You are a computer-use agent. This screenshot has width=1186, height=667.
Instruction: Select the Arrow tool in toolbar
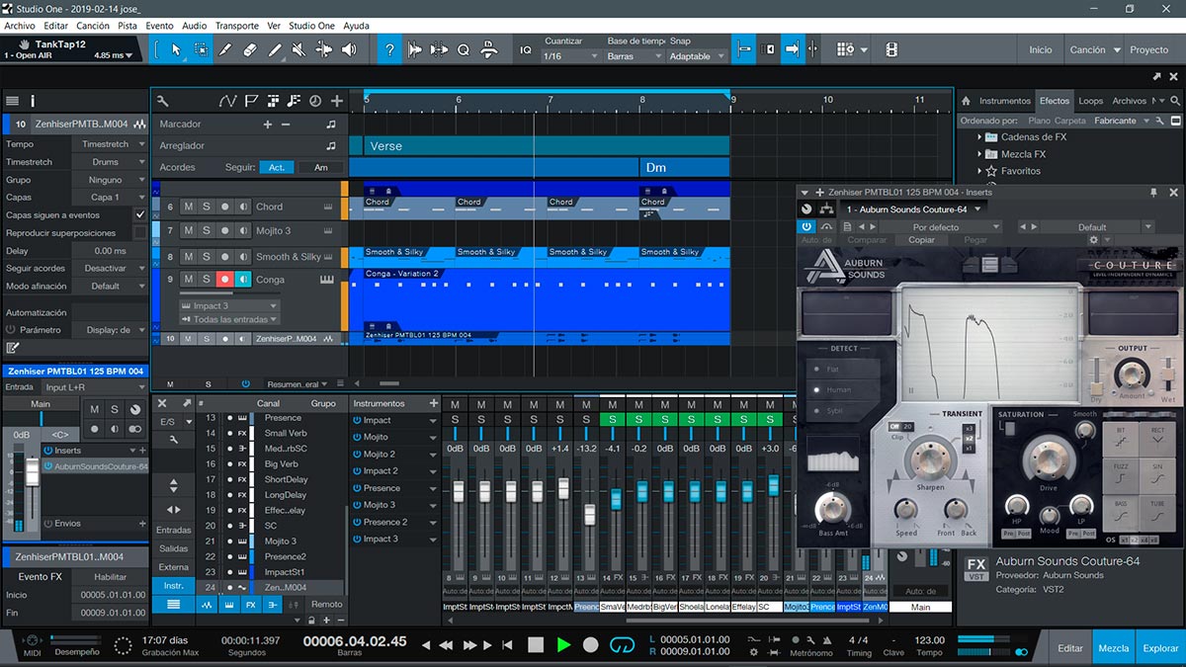coord(177,49)
